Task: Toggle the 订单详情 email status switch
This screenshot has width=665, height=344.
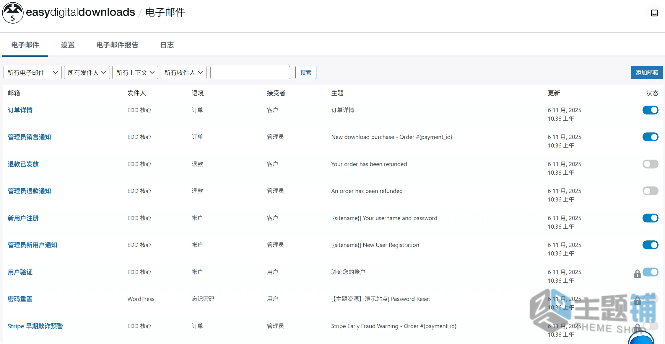Action: coord(650,110)
